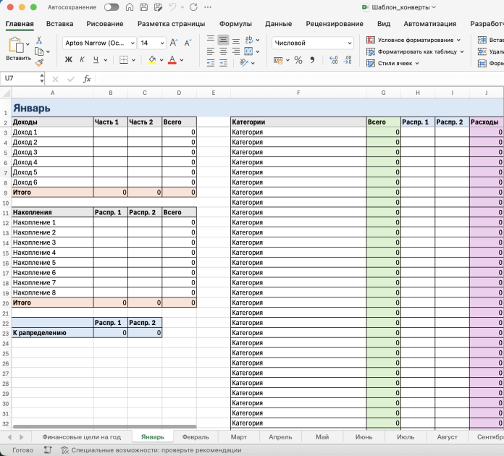Select the cell labeled К рапределению

click(52, 333)
